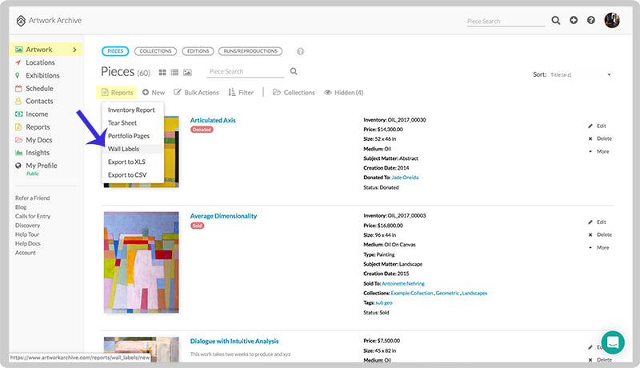Open the chat support bubble
This screenshot has height=368, width=640.
pyautogui.click(x=613, y=342)
